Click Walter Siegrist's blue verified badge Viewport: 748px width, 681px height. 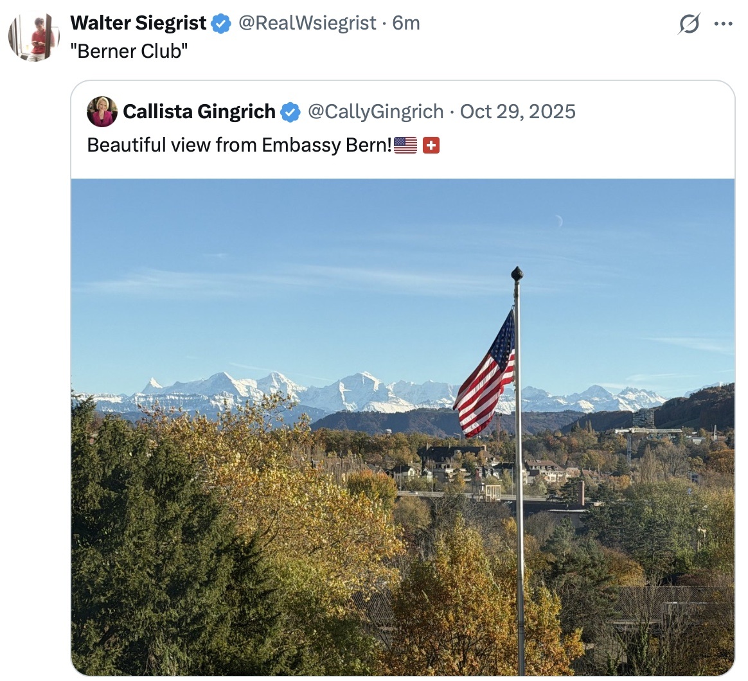tap(221, 23)
